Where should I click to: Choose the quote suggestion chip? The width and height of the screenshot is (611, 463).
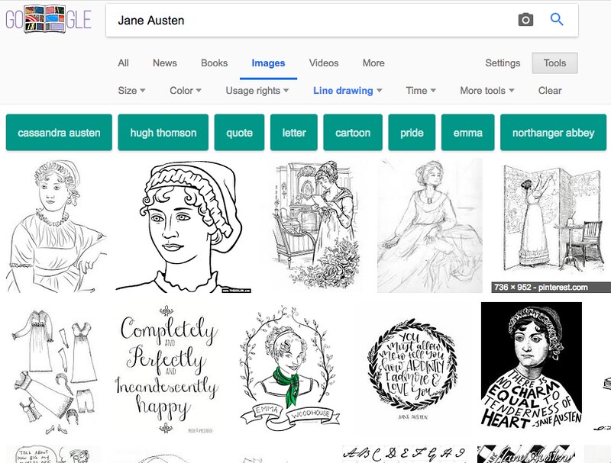[239, 132]
